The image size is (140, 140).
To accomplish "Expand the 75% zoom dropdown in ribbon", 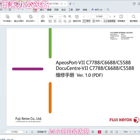I will [60, 17].
